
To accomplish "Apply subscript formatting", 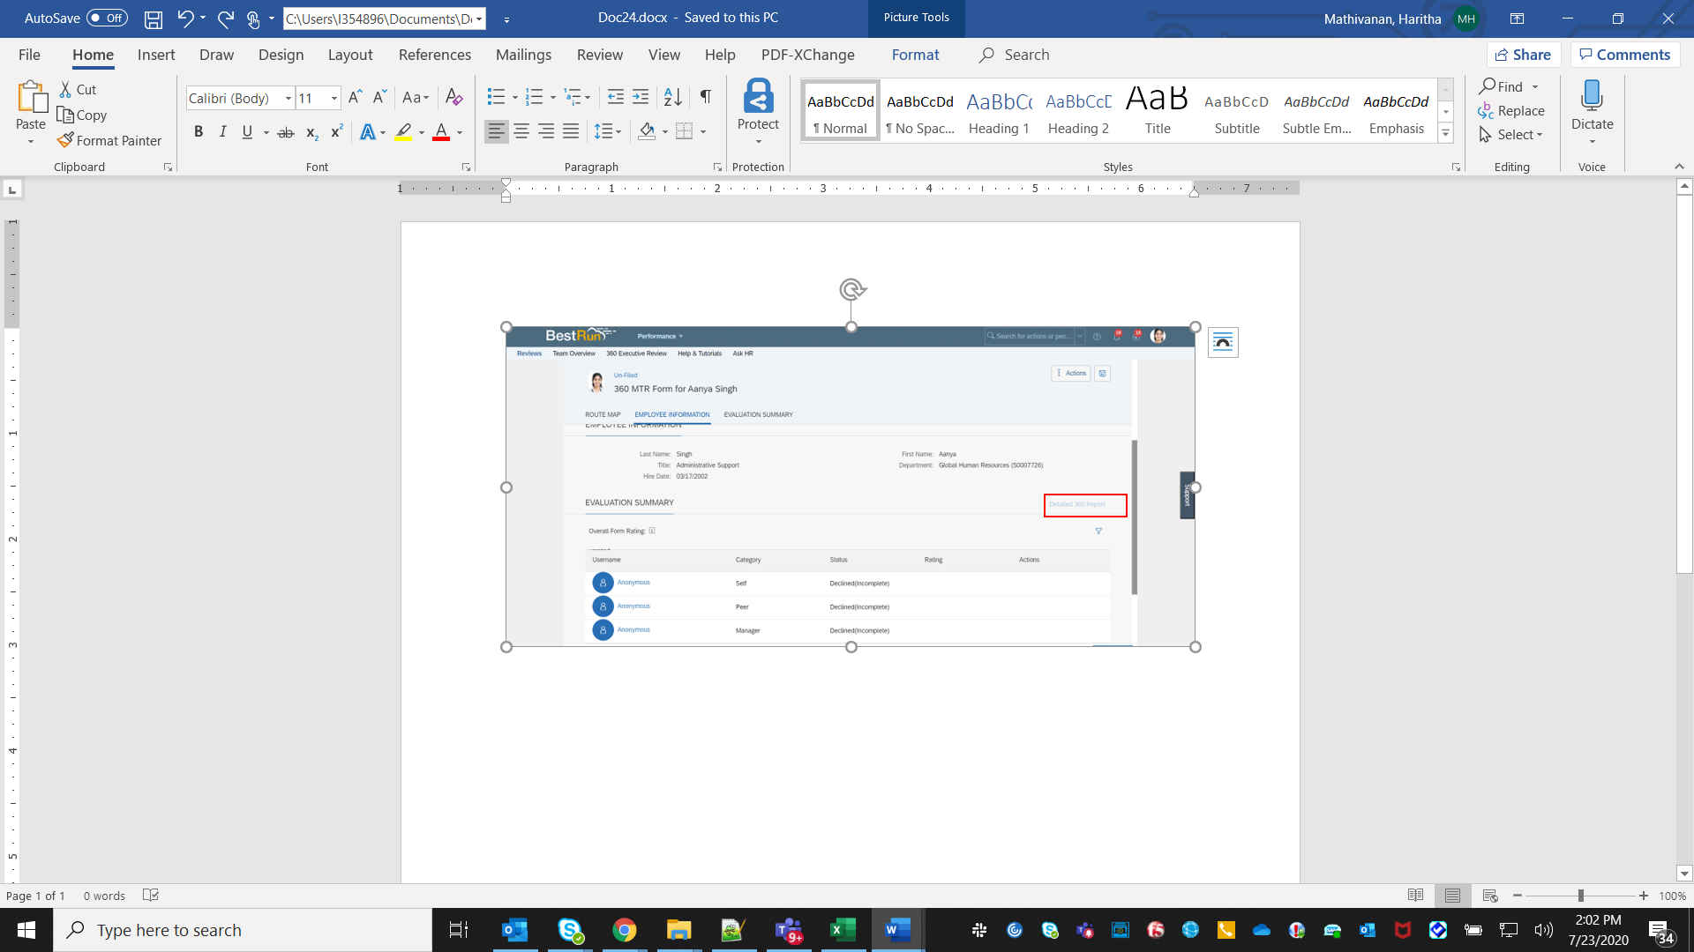I will coord(311,132).
